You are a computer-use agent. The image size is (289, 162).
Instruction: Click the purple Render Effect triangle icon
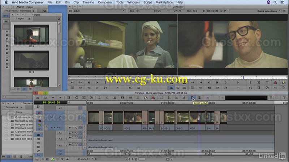(207, 98)
